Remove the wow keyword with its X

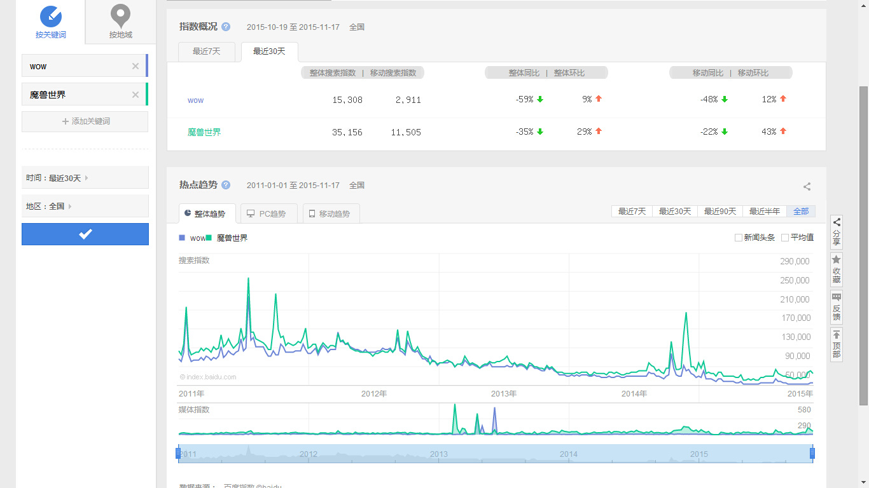tap(134, 65)
